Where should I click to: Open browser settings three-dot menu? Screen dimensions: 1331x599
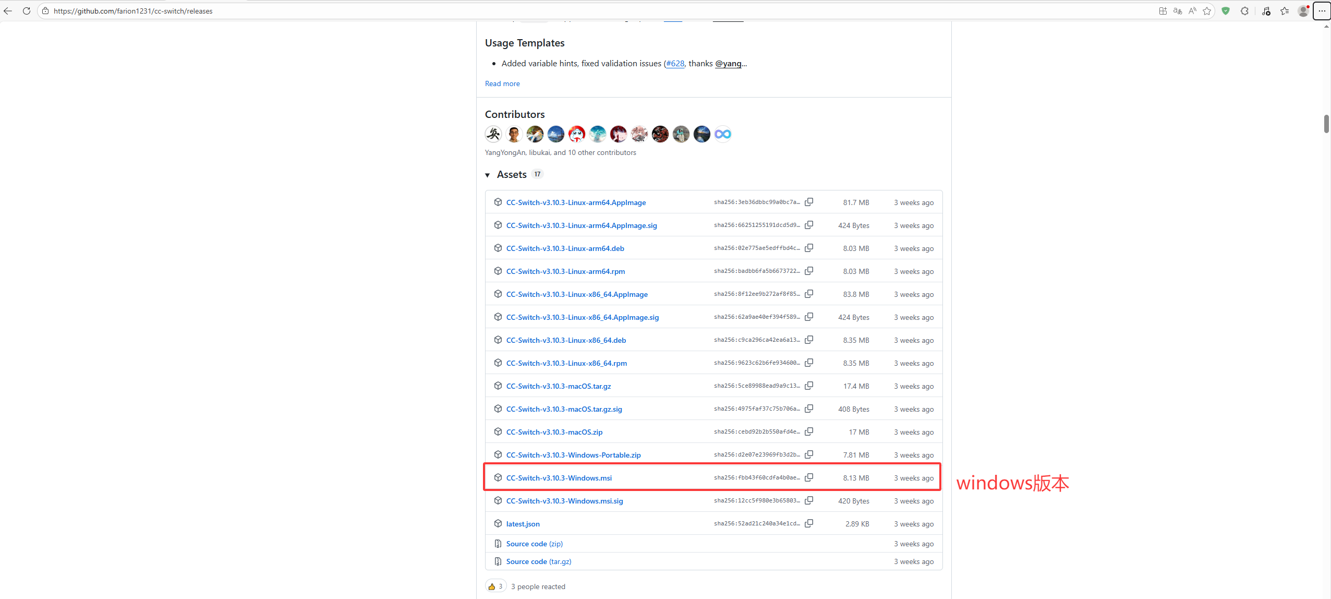[1322, 11]
